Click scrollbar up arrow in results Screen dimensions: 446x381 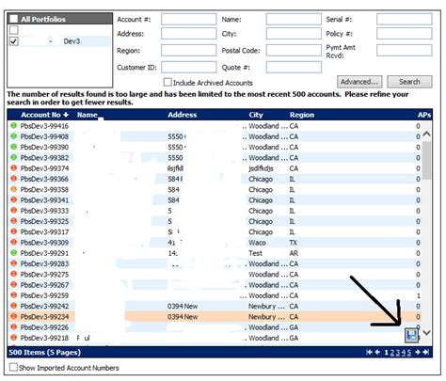426,135
